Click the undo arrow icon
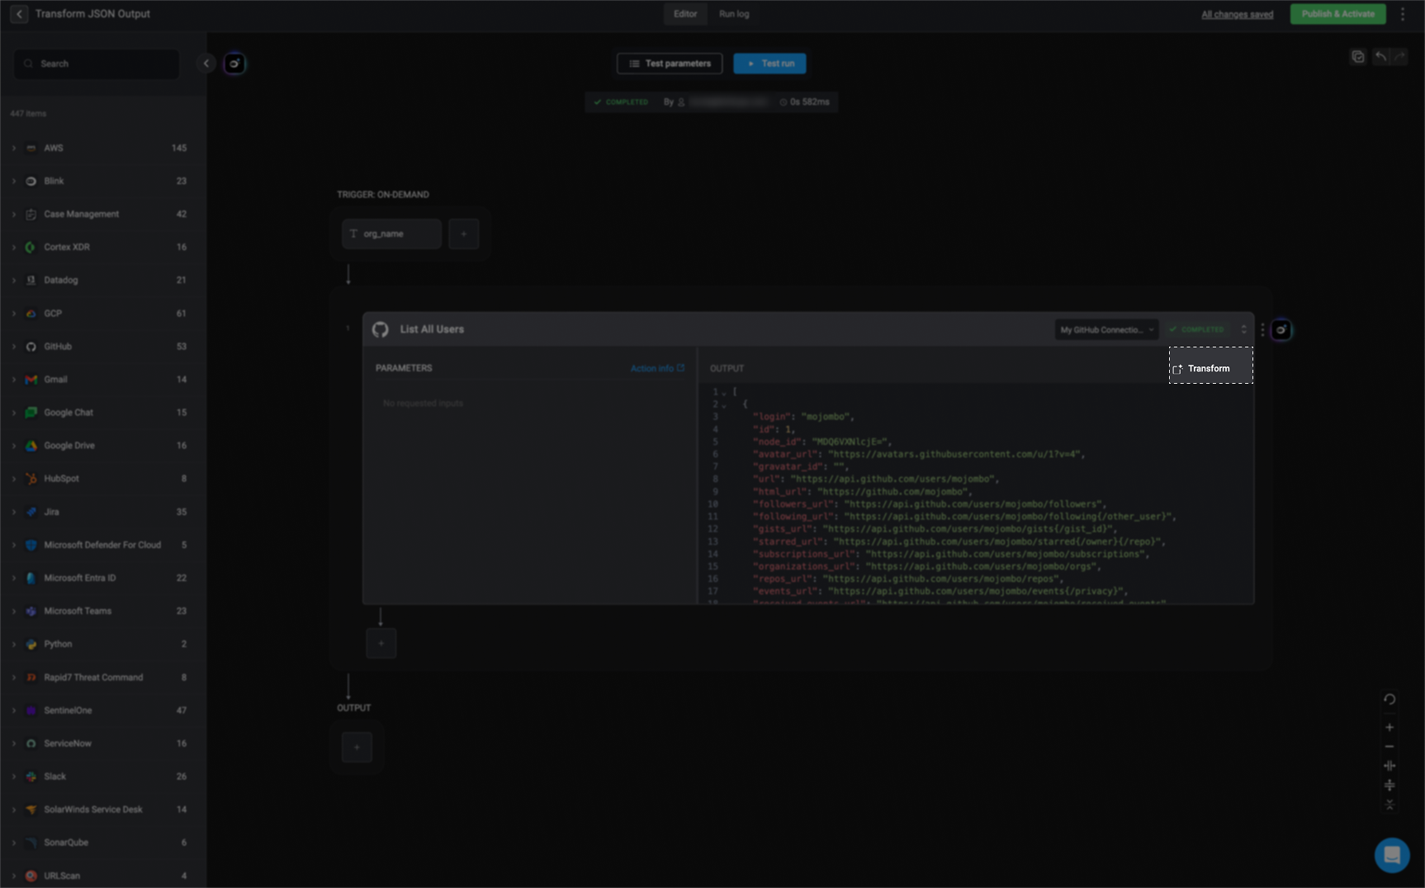The image size is (1425, 888). (1380, 57)
